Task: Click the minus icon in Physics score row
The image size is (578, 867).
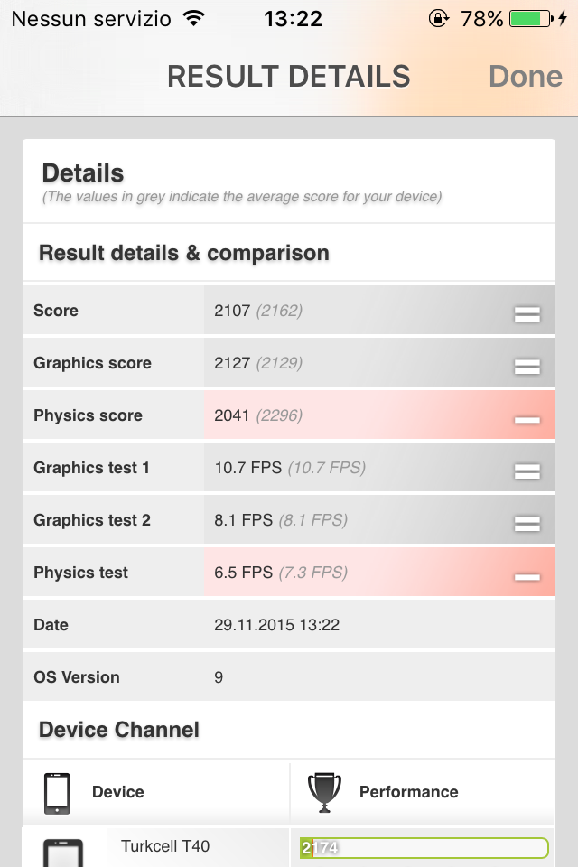Action: (x=527, y=420)
